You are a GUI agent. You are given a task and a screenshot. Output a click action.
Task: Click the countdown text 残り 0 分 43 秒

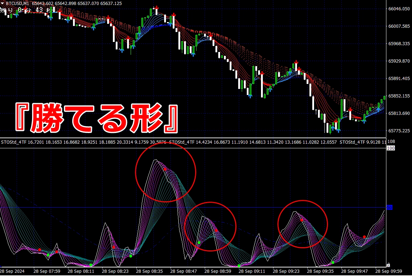(x=26, y=10)
